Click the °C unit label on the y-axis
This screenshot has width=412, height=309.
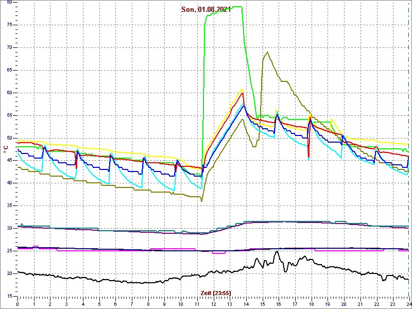[6, 149]
